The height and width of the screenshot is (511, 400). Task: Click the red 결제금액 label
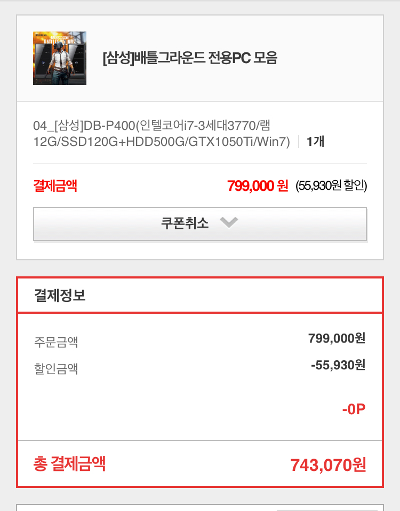(55, 186)
